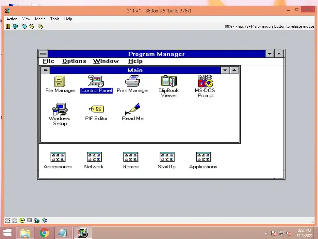Maximize the Program Manager window
318x239 pixels.
coord(279,54)
